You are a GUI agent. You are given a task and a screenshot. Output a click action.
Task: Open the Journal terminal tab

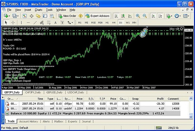pos(86,121)
